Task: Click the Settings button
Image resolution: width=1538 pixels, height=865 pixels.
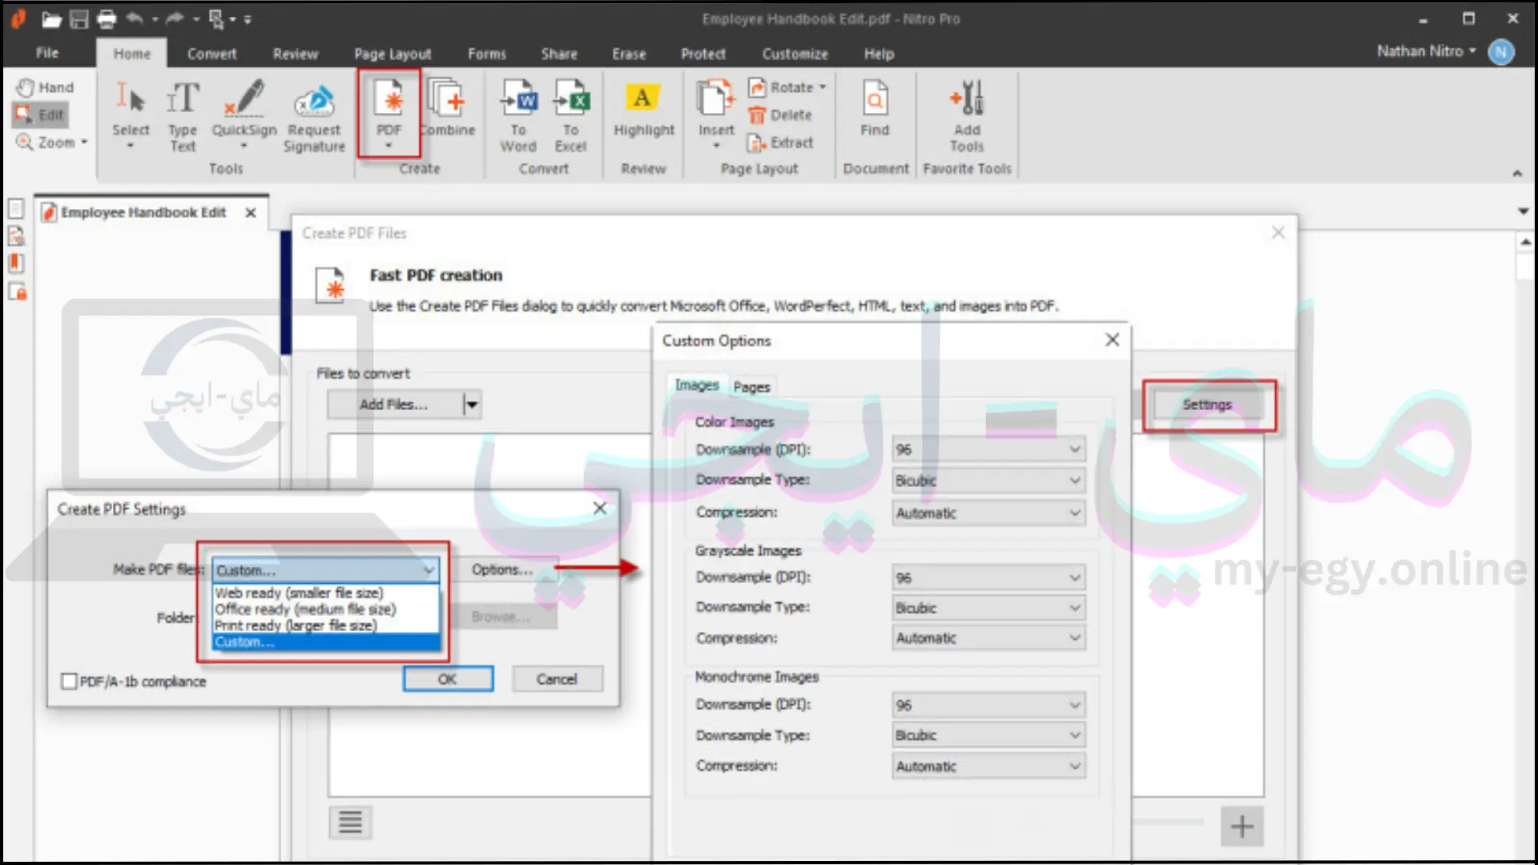Action: 1207,404
